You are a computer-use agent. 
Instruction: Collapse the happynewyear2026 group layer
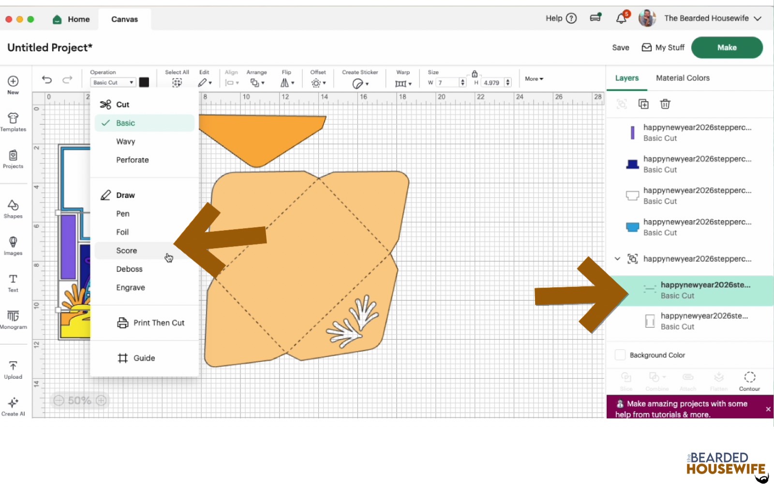tap(617, 259)
